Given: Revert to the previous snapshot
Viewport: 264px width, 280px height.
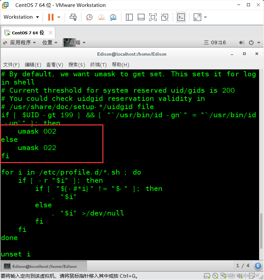Looking at the screenshot, I should point(101,17).
